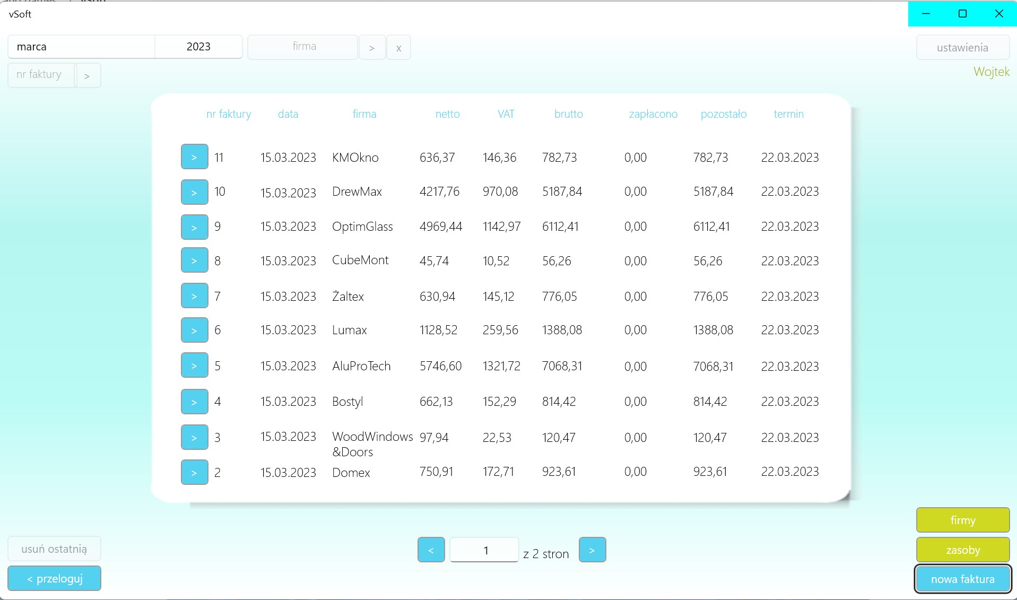This screenshot has height=600, width=1017.
Task: Expand WoodWindows &Doors invoice 3
Action: 194,437
